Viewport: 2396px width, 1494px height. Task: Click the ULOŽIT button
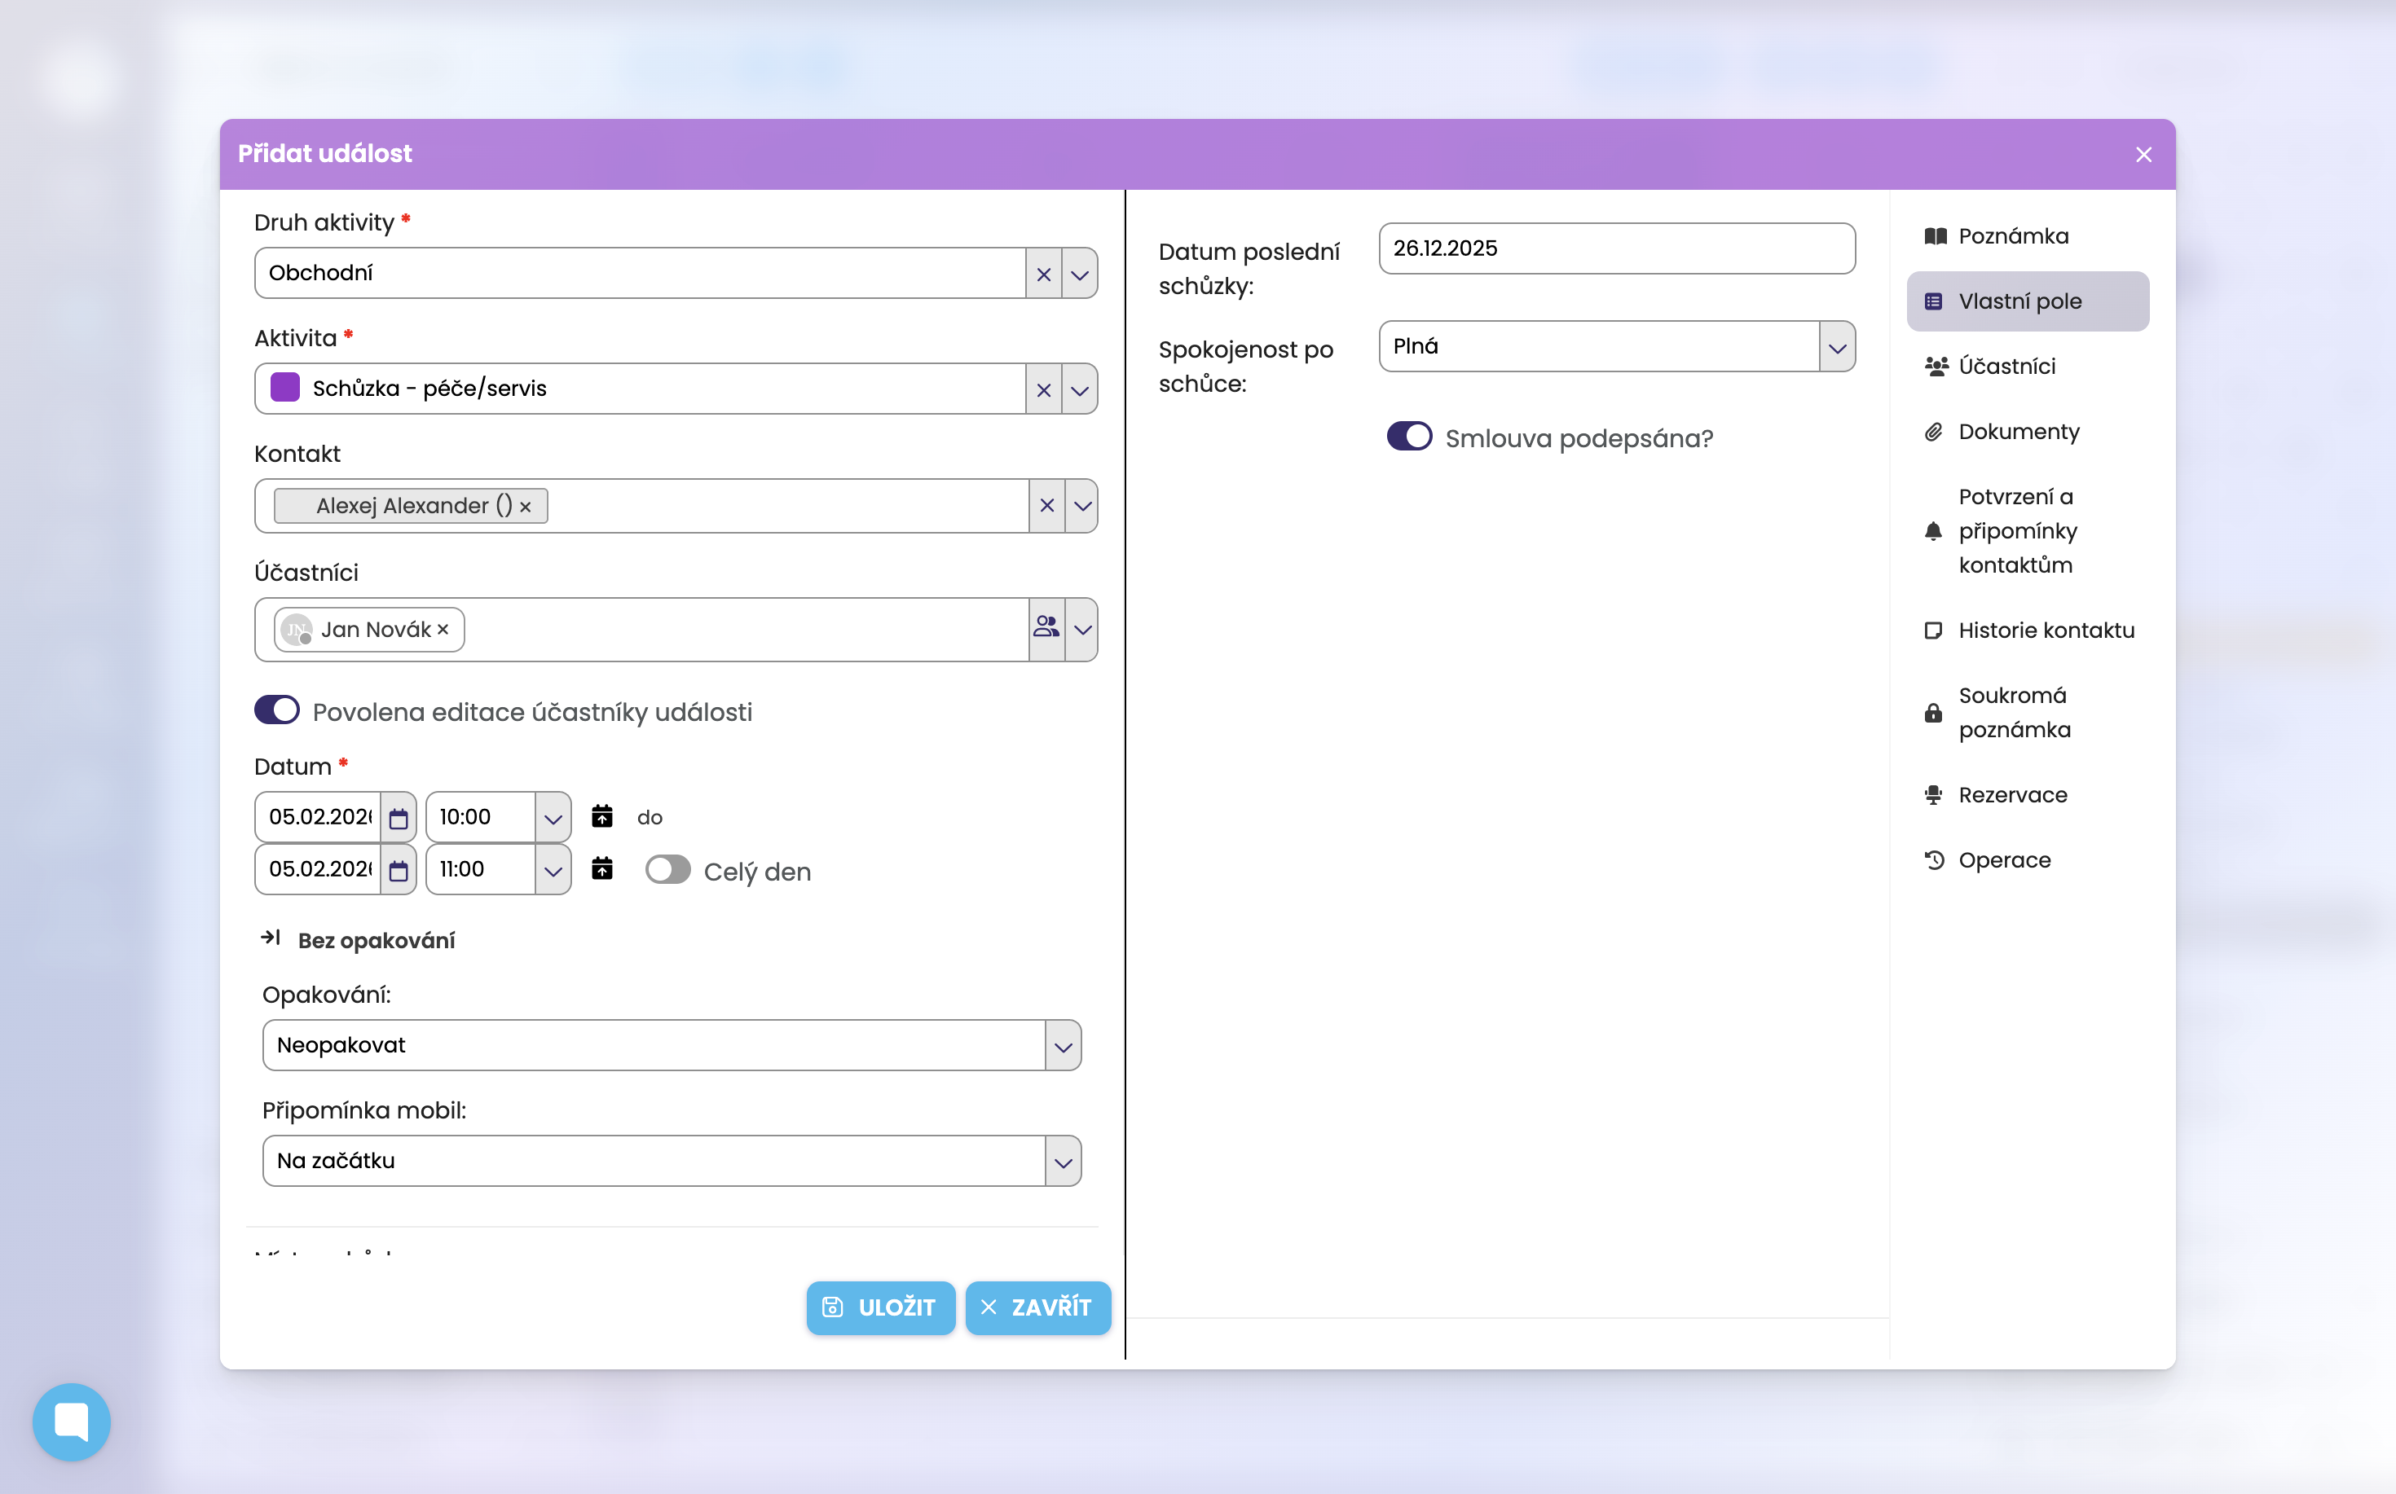click(x=879, y=1307)
